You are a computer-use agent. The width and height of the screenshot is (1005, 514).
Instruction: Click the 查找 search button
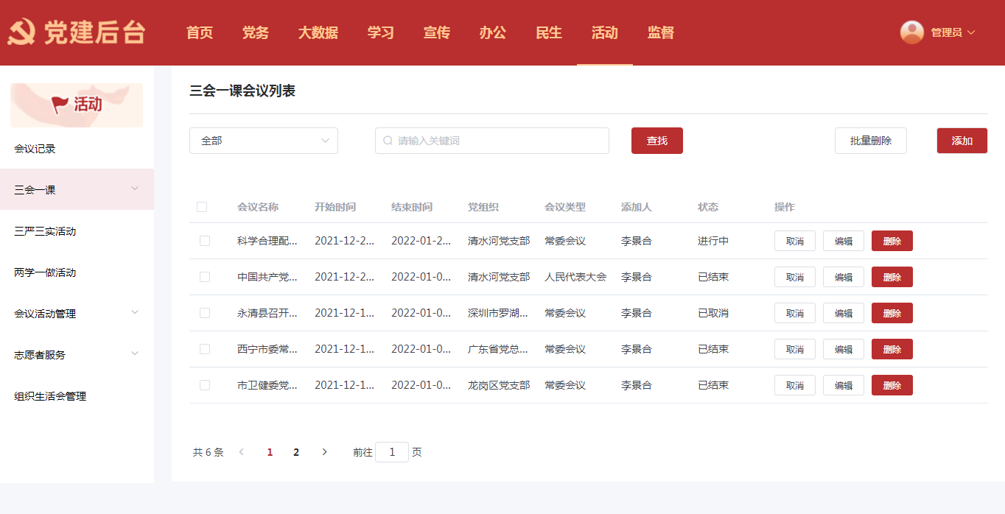tap(656, 141)
